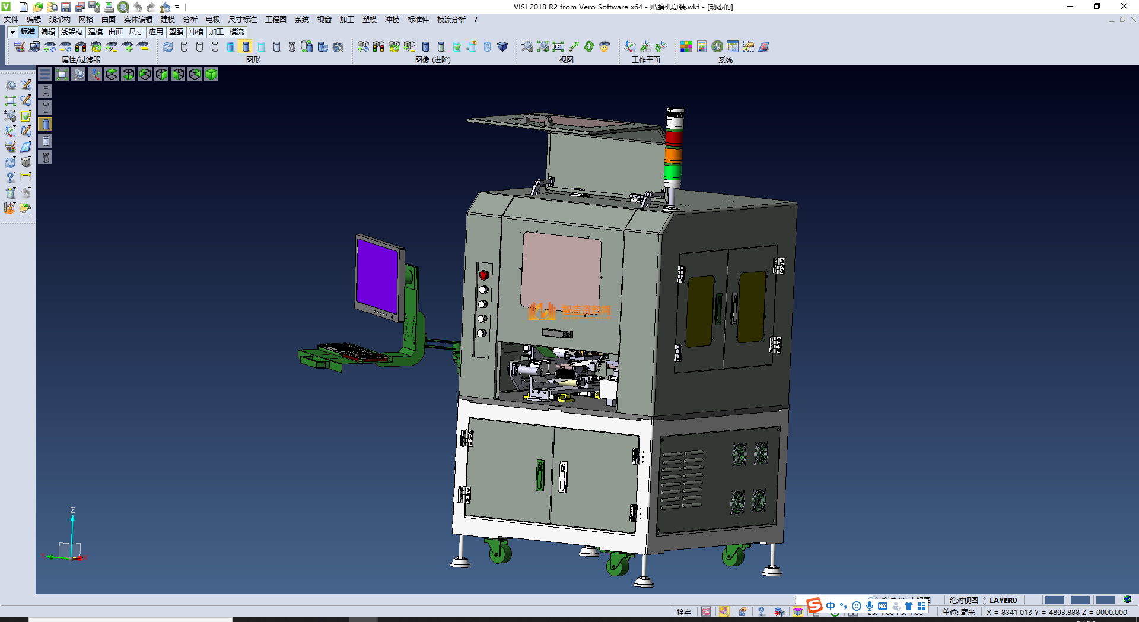
Task: Click the 单位: 毫米 units field
Action: 959,612
